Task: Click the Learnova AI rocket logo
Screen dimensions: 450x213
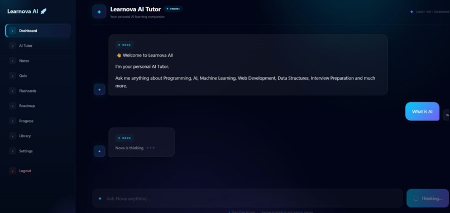Action: click(27, 12)
